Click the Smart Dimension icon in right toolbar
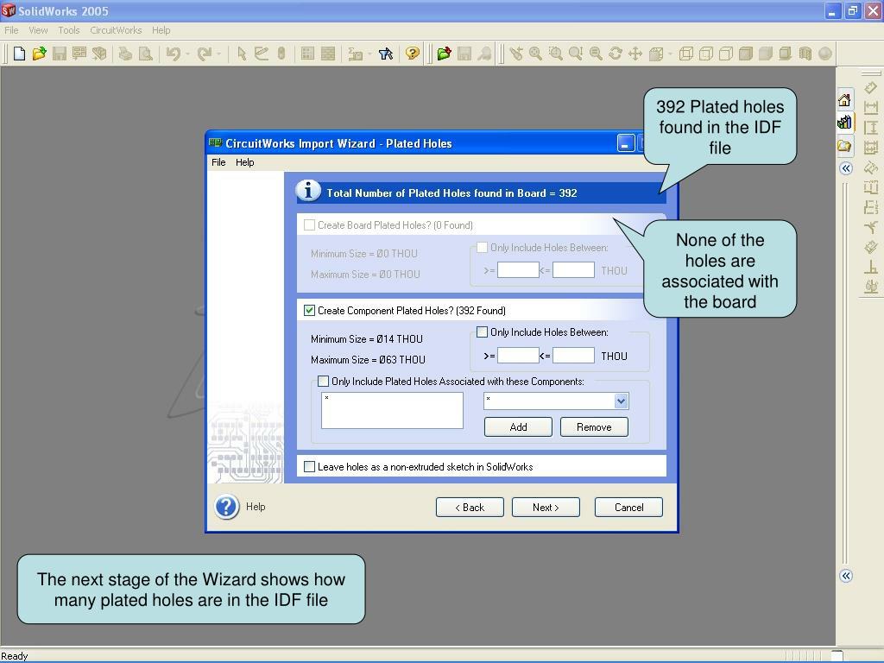Viewport: 884px width, 663px height. pyautogui.click(x=871, y=88)
